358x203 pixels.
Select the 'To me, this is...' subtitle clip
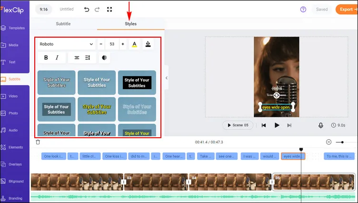coord(339,156)
